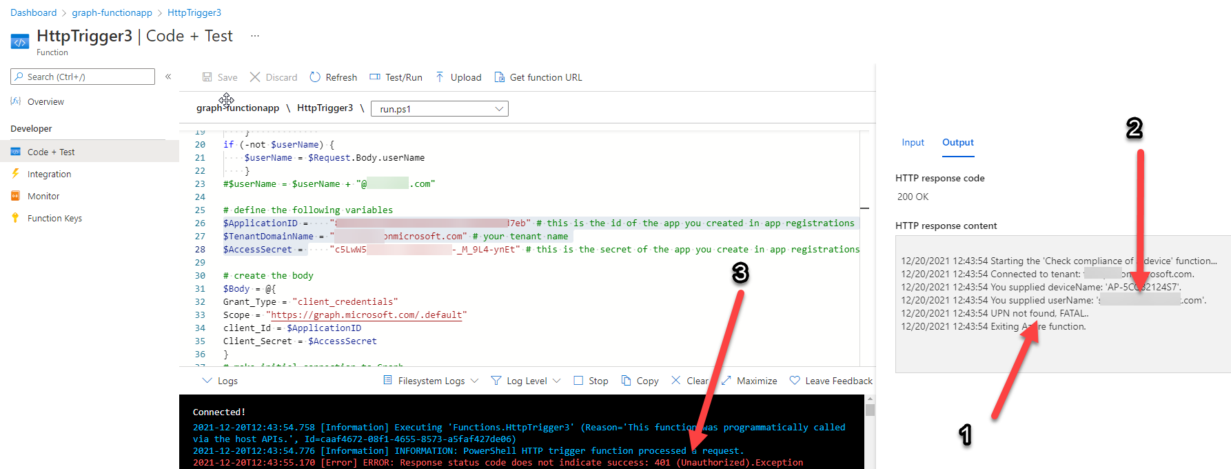Click the Save disk icon
This screenshot has width=1231, height=469.
[207, 77]
